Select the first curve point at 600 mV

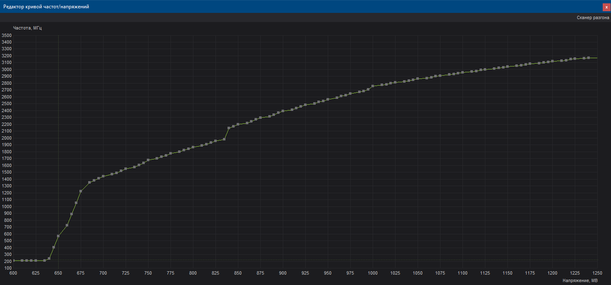coord(13,260)
